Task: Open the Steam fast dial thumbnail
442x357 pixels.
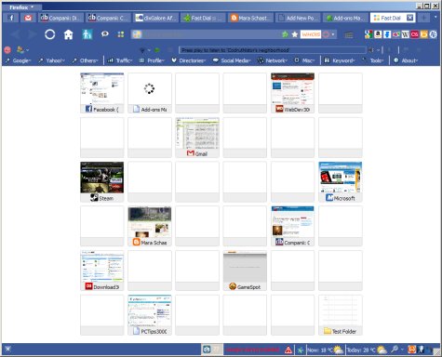Action: click(x=102, y=181)
